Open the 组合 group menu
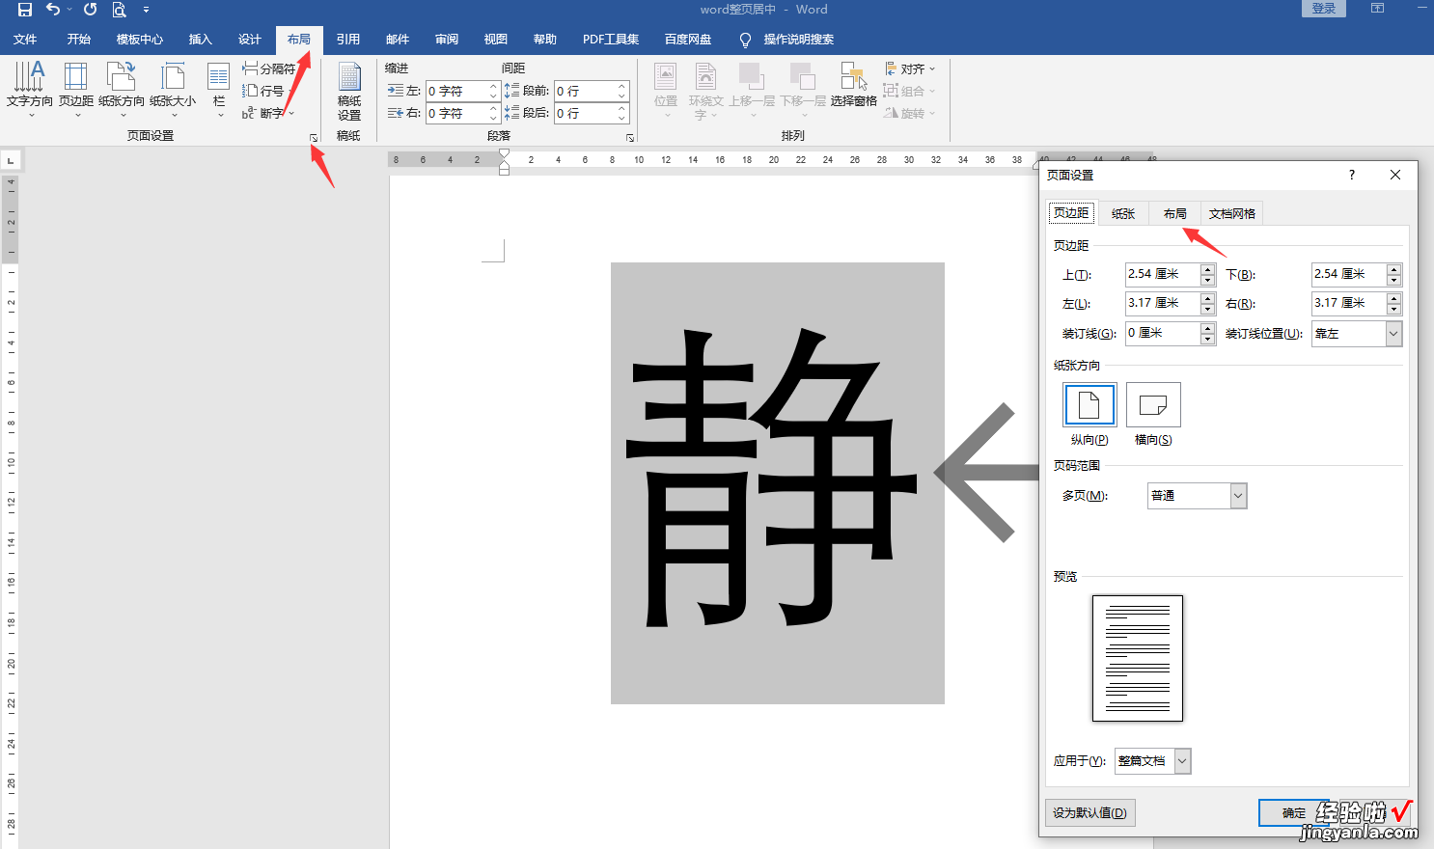1434x849 pixels. (x=910, y=91)
